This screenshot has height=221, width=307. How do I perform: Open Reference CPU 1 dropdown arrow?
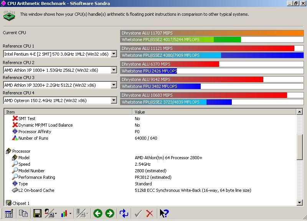[x=114, y=54]
